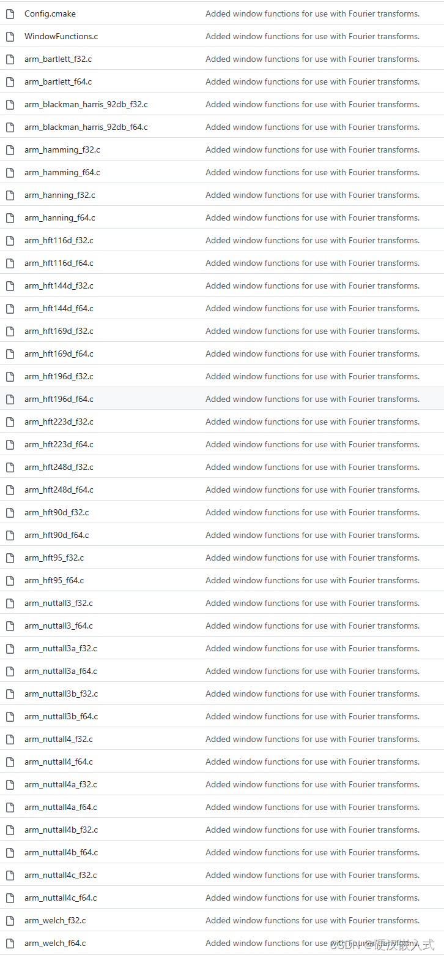Click the file icon beside arm_nuttall3a_f64.c
The width and height of the screenshot is (444, 957).
10,671
